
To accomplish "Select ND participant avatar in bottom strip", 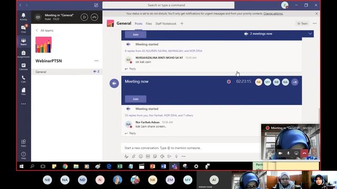I will point(82,180).
